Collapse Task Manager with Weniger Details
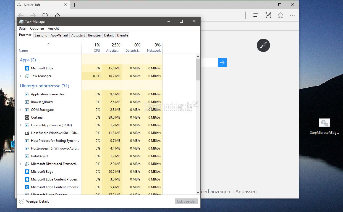The height and width of the screenshot is (212, 343). (34, 201)
